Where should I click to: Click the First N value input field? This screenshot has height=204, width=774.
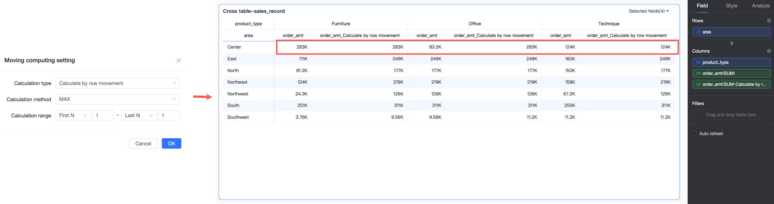pos(103,115)
